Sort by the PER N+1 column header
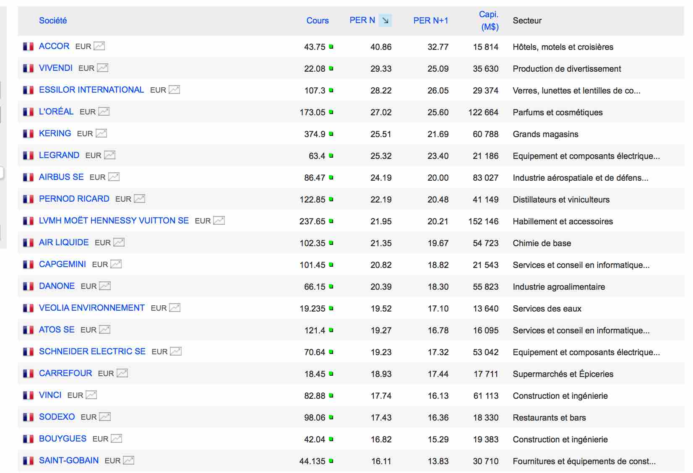 [x=431, y=21]
